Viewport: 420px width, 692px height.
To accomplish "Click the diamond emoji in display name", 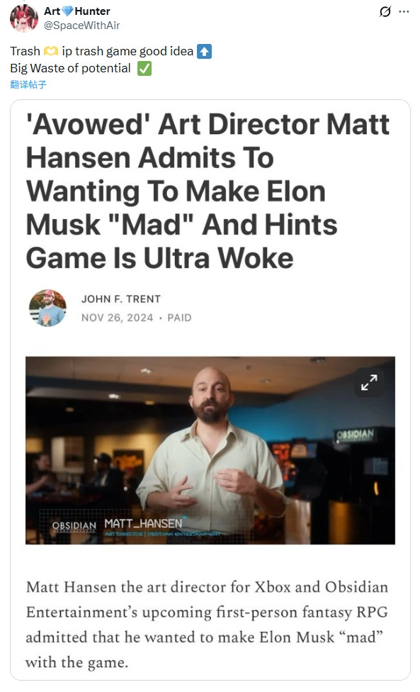I will click(67, 11).
